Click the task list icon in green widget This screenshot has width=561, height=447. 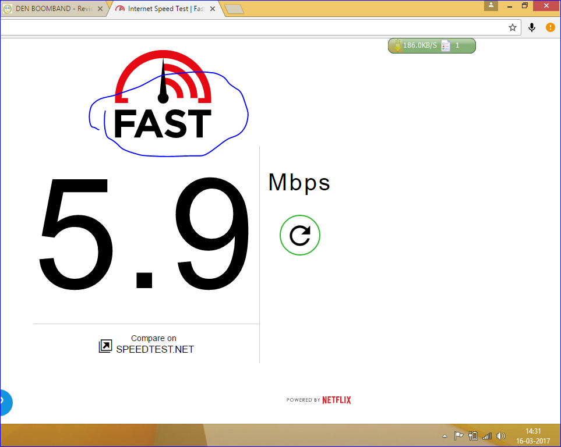(446, 46)
